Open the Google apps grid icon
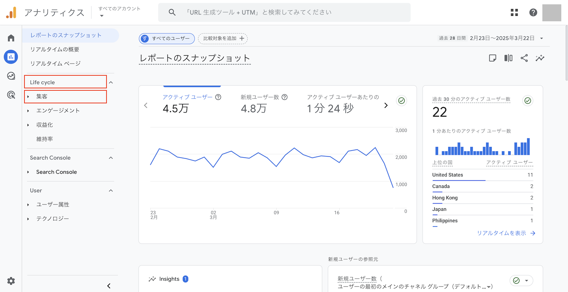 (514, 12)
